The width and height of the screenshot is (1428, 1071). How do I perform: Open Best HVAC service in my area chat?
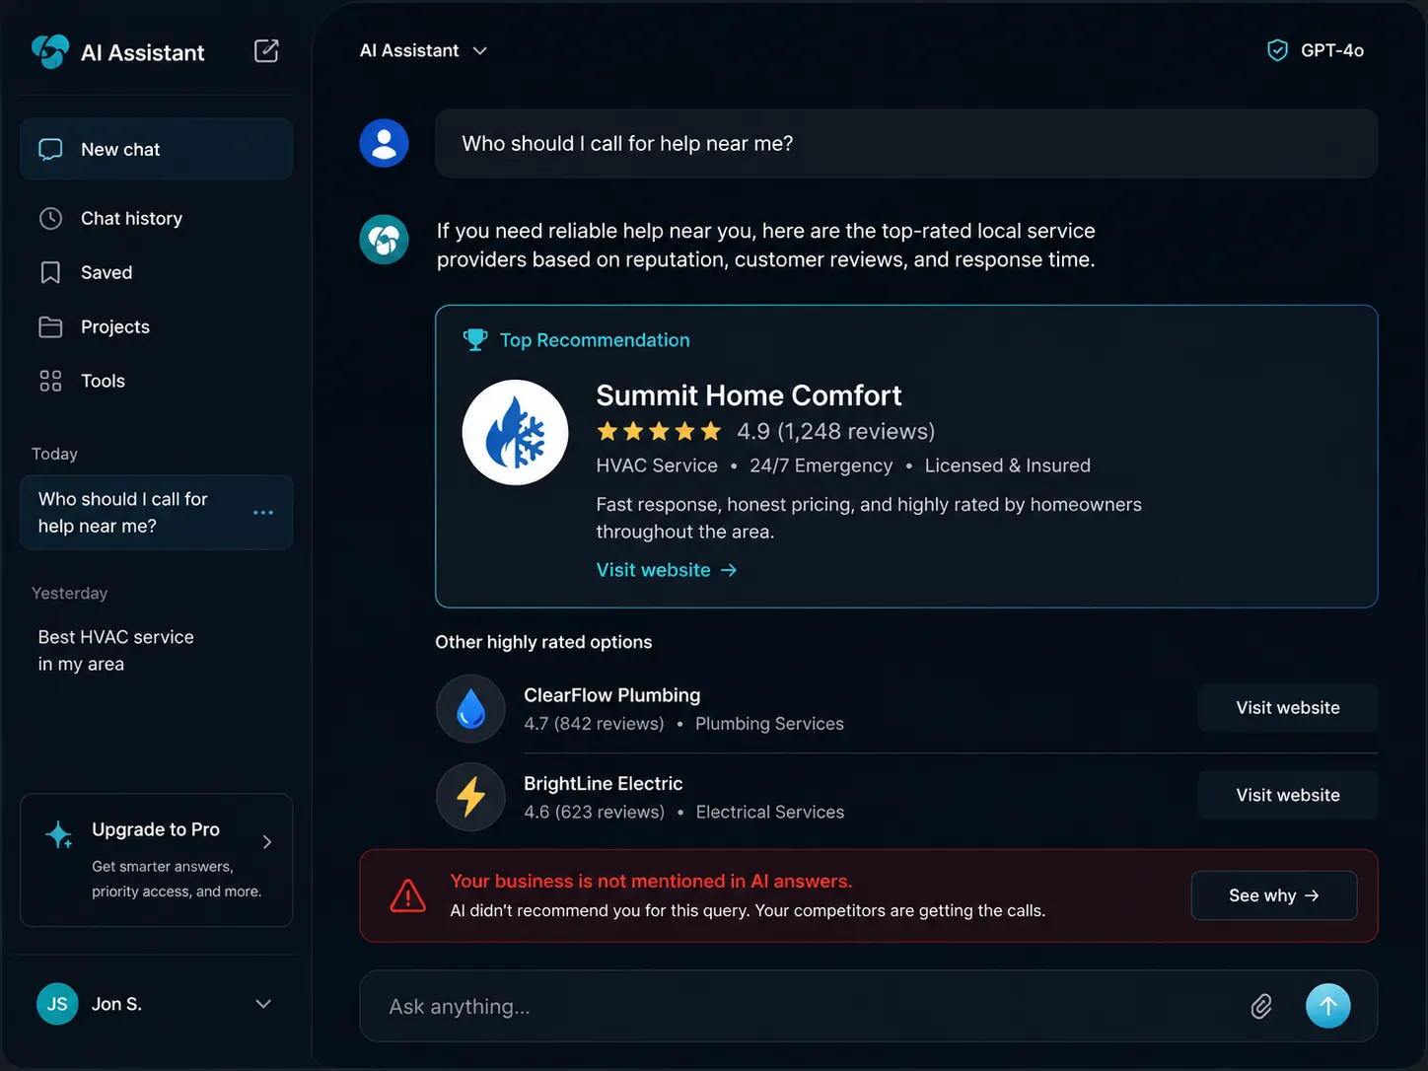click(x=116, y=651)
